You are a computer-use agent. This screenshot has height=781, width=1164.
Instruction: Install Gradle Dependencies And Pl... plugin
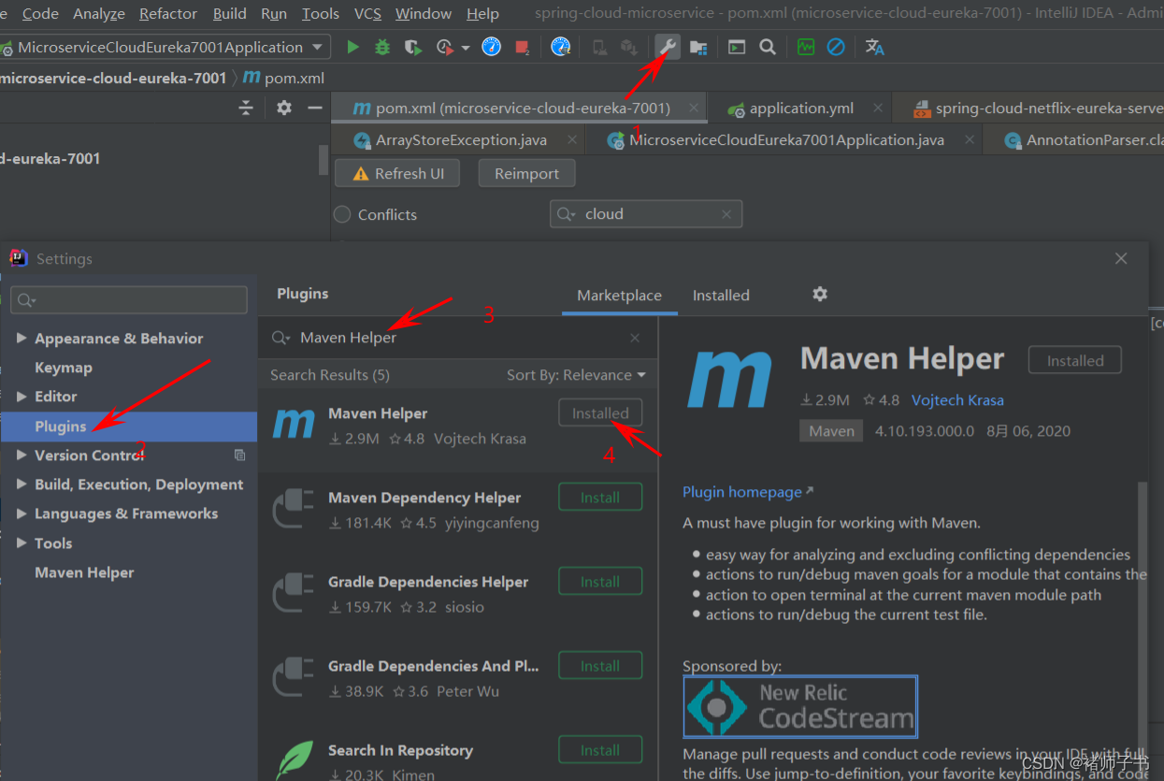click(600, 666)
